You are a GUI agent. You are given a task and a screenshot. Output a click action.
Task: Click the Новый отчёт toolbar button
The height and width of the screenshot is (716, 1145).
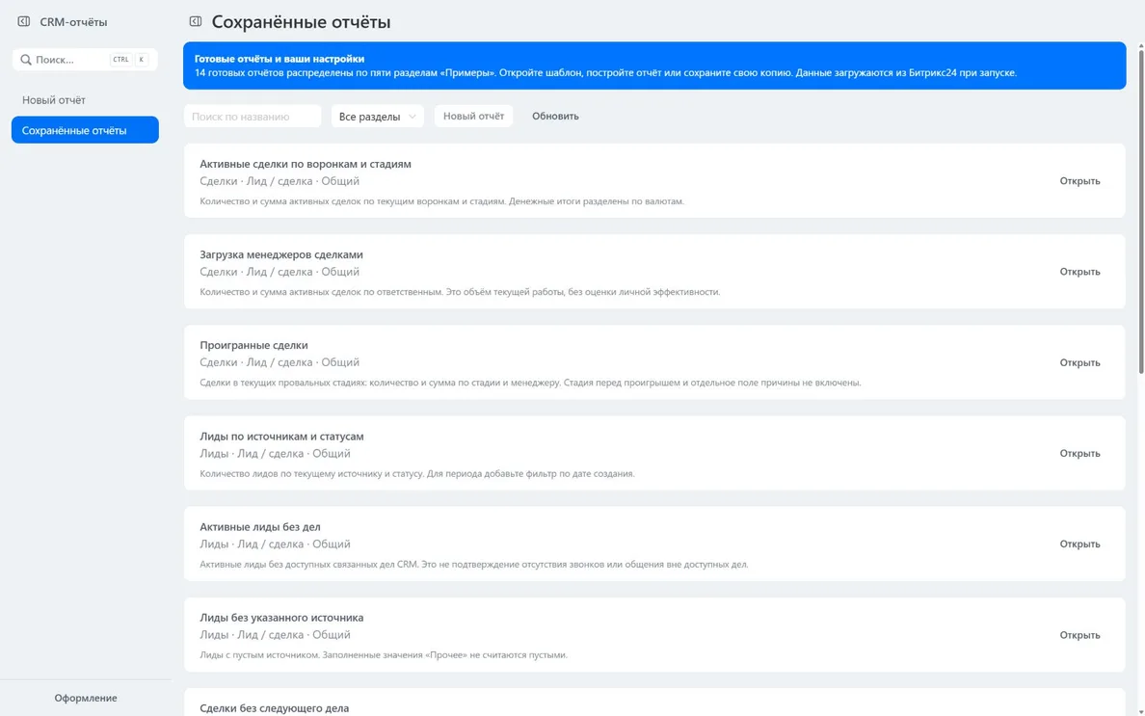pyautogui.click(x=473, y=116)
